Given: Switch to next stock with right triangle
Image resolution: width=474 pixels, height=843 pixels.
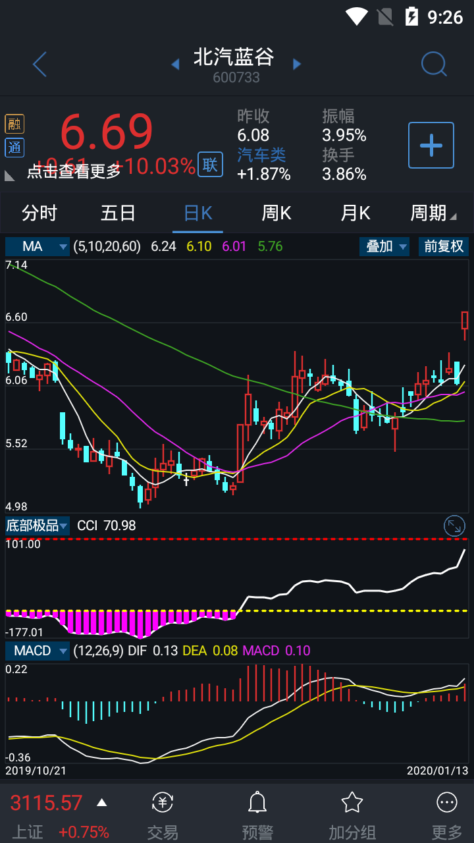Looking at the screenshot, I should click(x=297, y=64).
